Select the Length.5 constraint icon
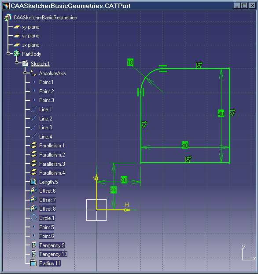258x274 pixels. 33,182
